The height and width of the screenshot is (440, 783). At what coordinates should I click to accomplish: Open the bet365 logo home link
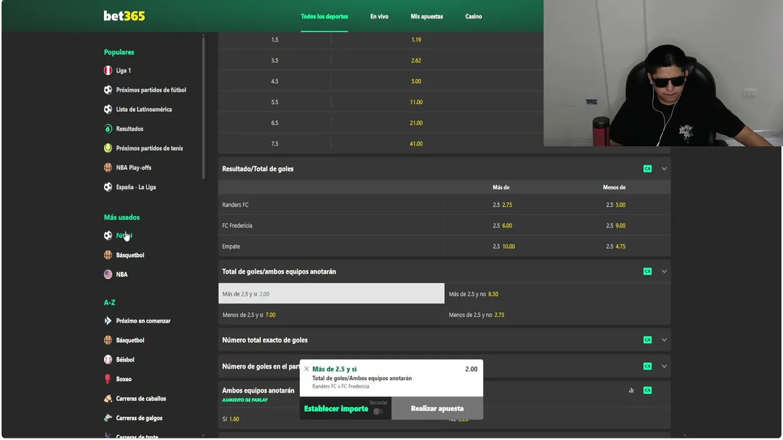coord(124,16)
